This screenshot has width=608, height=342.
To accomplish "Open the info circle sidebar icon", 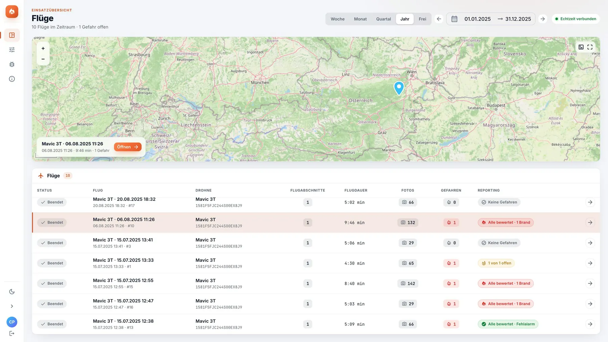I will pyautogui.click(x=12, y=79).
